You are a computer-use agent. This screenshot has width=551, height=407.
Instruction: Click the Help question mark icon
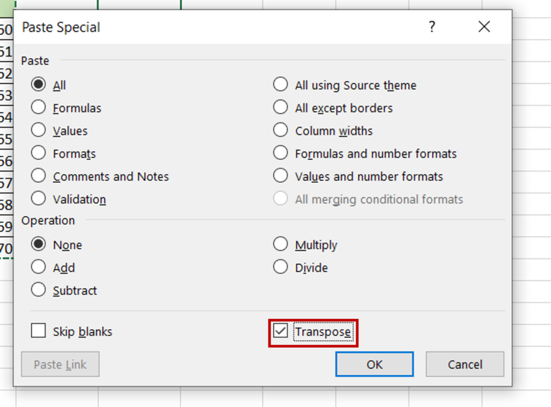point(432,26)
